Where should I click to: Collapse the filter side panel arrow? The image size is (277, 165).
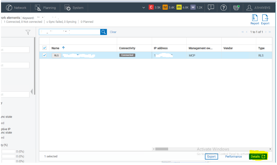[x=32, y=91]
